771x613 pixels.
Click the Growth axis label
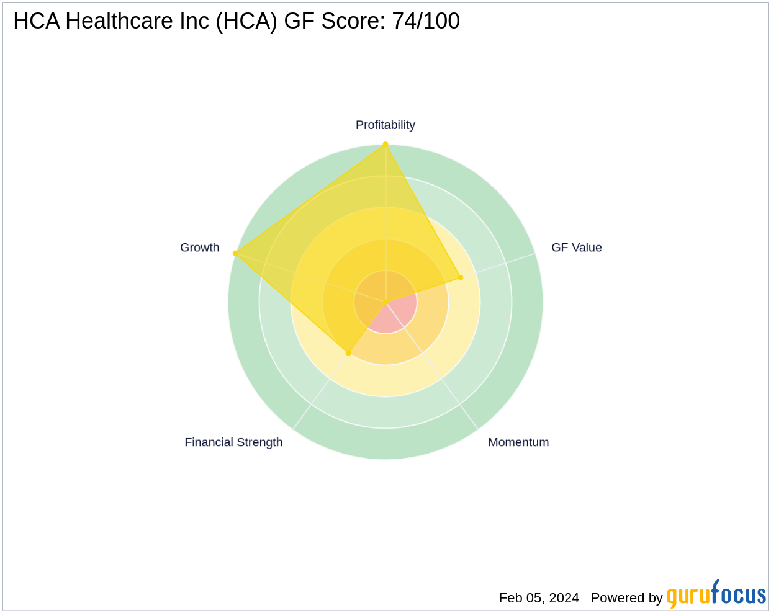199,248
